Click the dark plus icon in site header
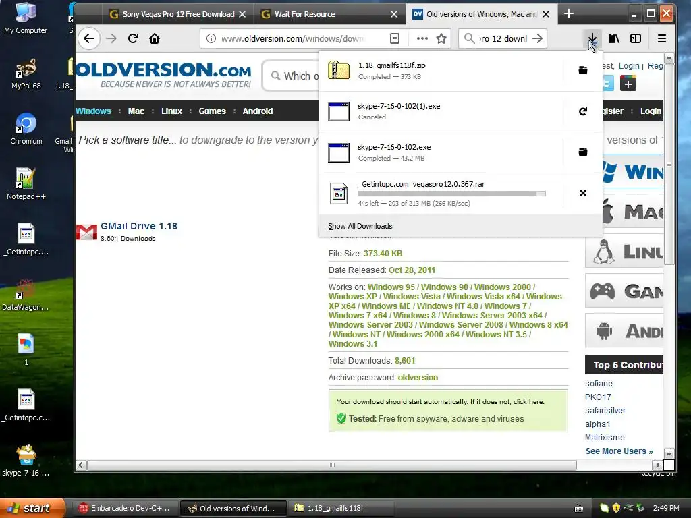The image size is (691, 518). [628, 83]
